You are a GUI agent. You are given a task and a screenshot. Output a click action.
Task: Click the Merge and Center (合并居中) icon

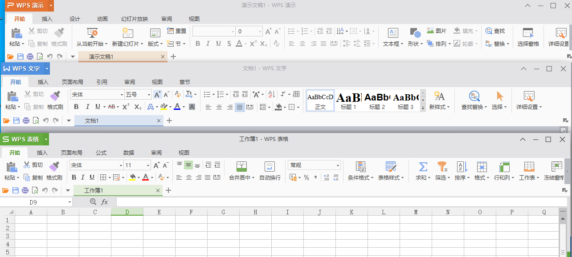241,167
